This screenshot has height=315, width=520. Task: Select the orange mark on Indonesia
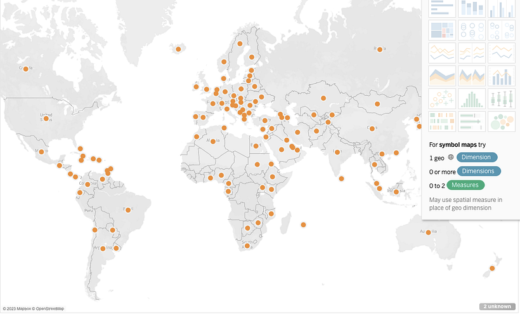click(x=396, y=192)
